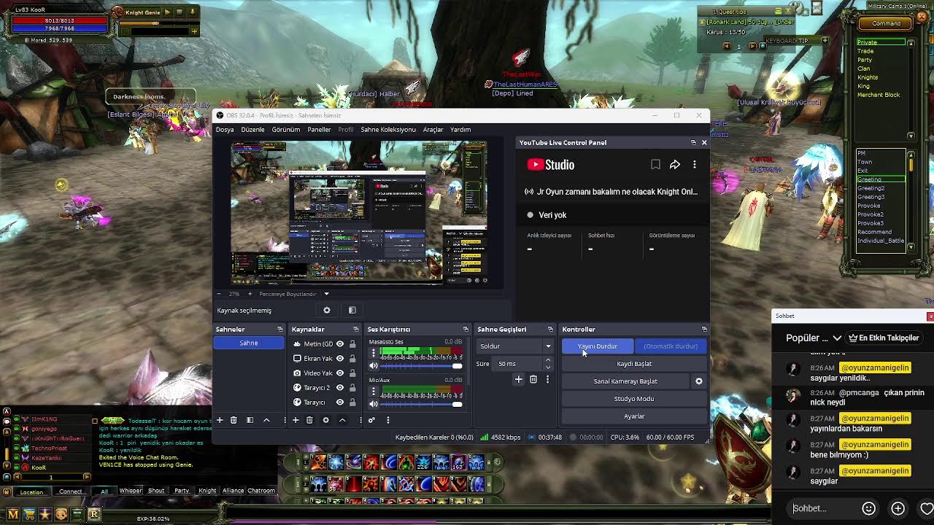Open the Düzenle menu
934x525 pixels.
point(252,130)
